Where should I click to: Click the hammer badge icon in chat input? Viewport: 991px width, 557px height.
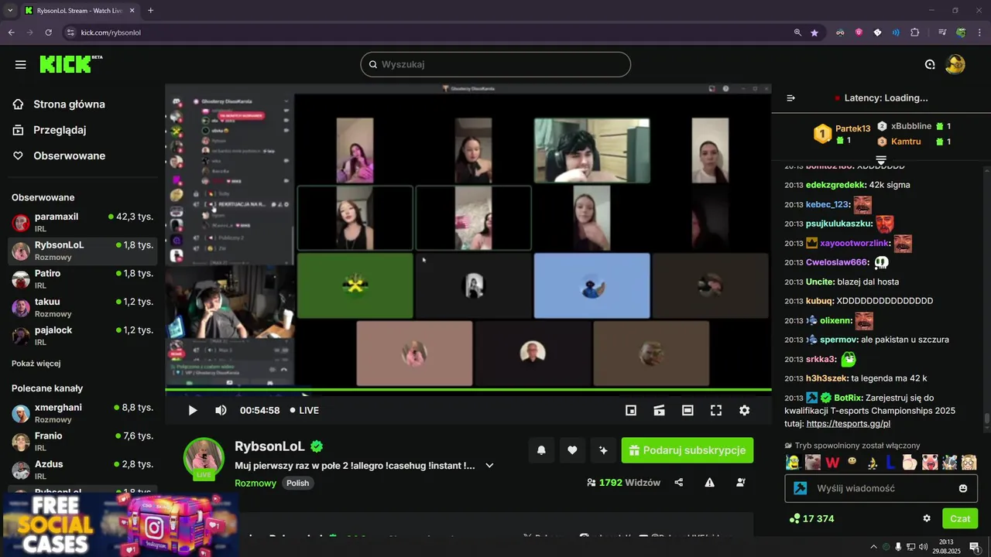tap(801, 488)
